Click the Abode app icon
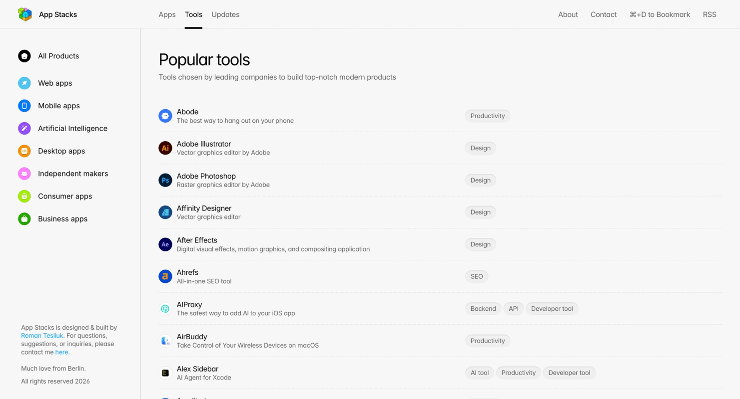 pos(165,116)
